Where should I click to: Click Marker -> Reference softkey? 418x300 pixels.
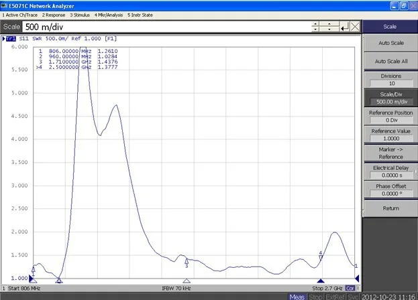click(x=390, y=153)
